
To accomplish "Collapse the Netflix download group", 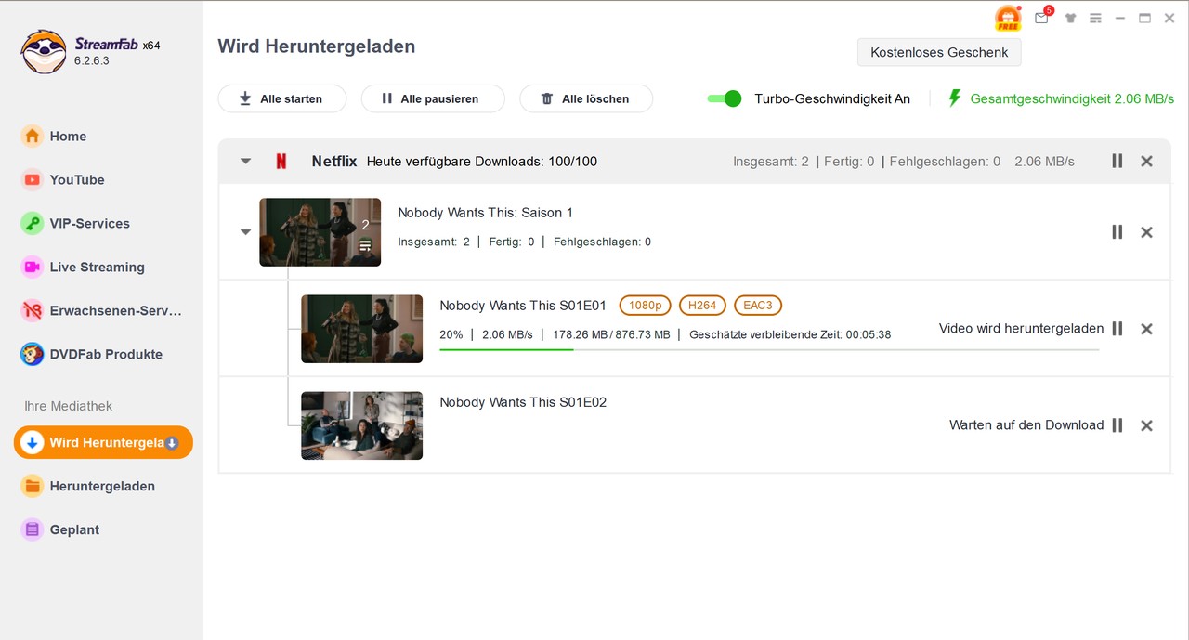I will tap(245, 160).
